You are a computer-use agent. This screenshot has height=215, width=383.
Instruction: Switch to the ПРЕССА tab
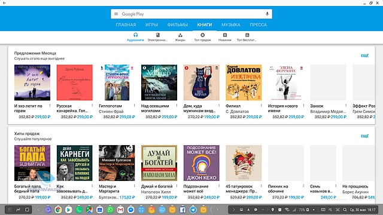pyautogui.click(x=258, y=24)
